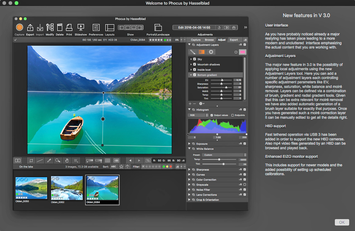355x231 pixels.
Task: Click the ABC sort button
Action: pos(113,167)
